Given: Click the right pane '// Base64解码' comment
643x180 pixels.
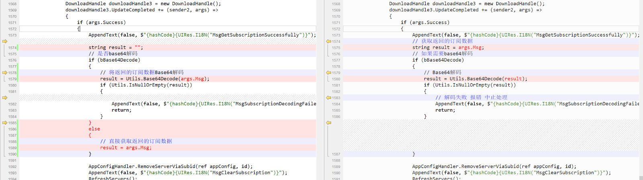Looking at the screenshot, I should coord(442,72).
